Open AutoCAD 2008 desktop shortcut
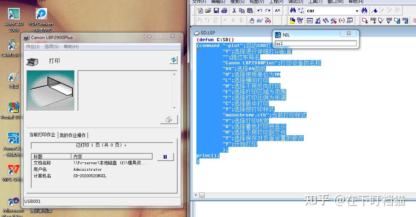This screenshot has height=217, width=416. click(x=14, y=20)
